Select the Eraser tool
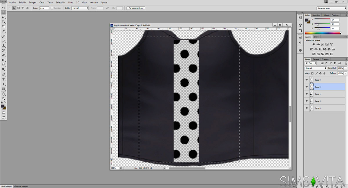 point(3,55)
